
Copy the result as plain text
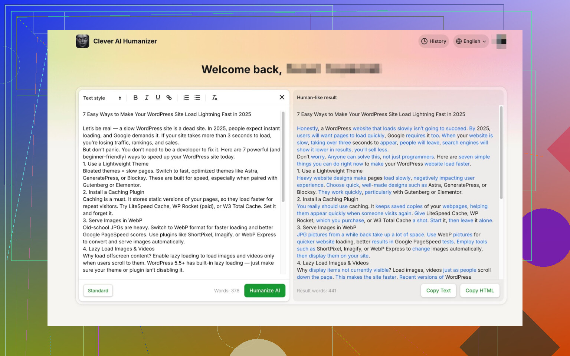click(x=438, y=291)
